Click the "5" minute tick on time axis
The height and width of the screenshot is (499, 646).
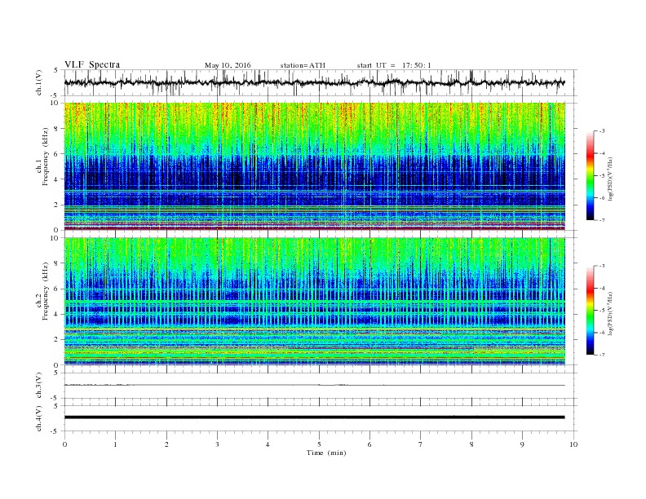click(x=319, y=444)
